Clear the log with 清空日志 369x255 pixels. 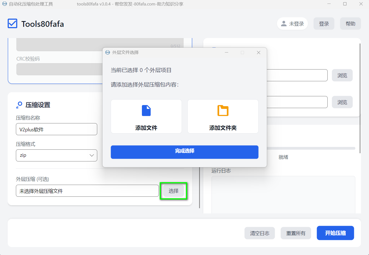pyautogui.click(x=259, y=233)
